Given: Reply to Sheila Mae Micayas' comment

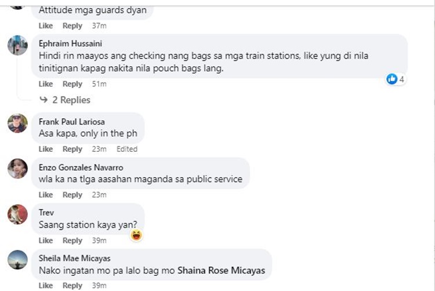Looking at the screenshot, I should 72,285.
